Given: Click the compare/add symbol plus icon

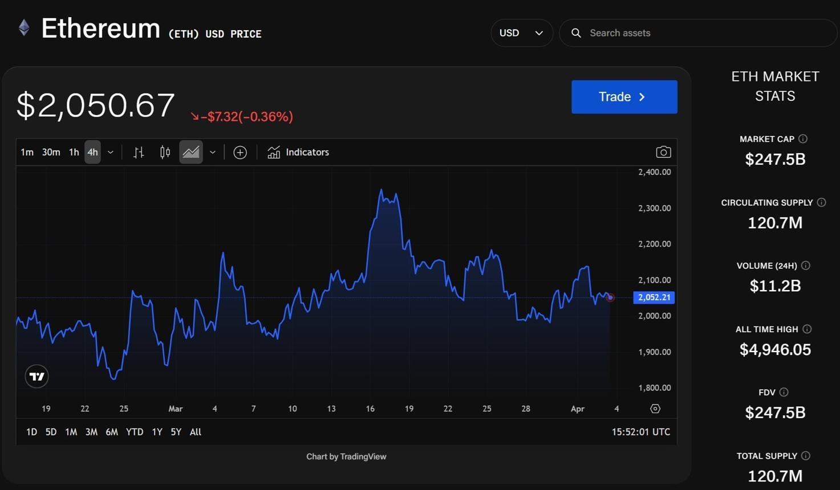Looking at the screenshot, I should tap(240, 152).
